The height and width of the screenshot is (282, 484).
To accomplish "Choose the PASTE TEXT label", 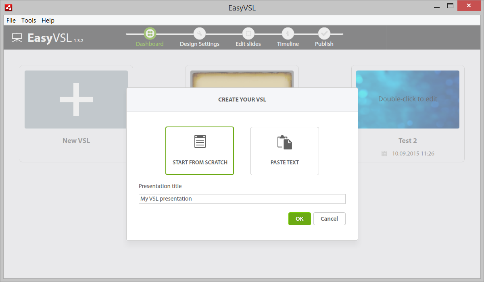I will coord(285,162).
